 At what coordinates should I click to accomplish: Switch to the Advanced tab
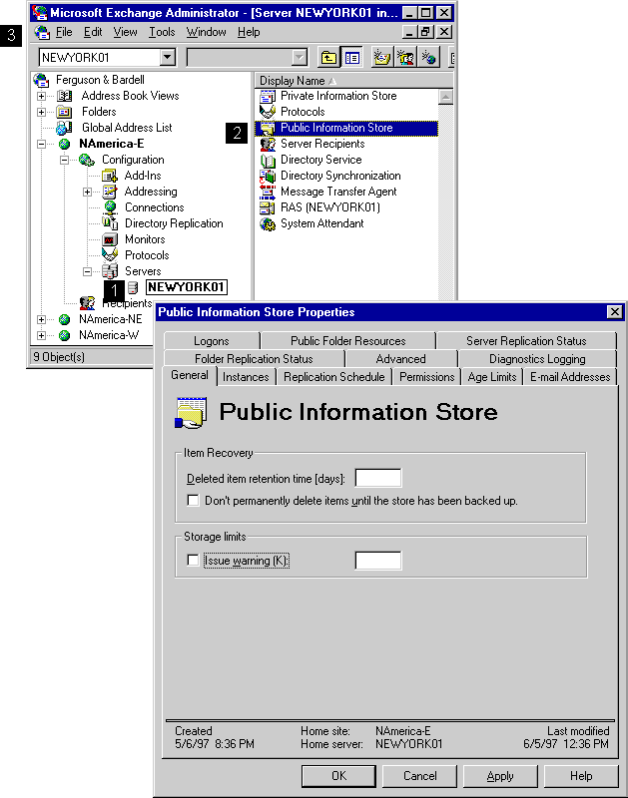[400, 359]
